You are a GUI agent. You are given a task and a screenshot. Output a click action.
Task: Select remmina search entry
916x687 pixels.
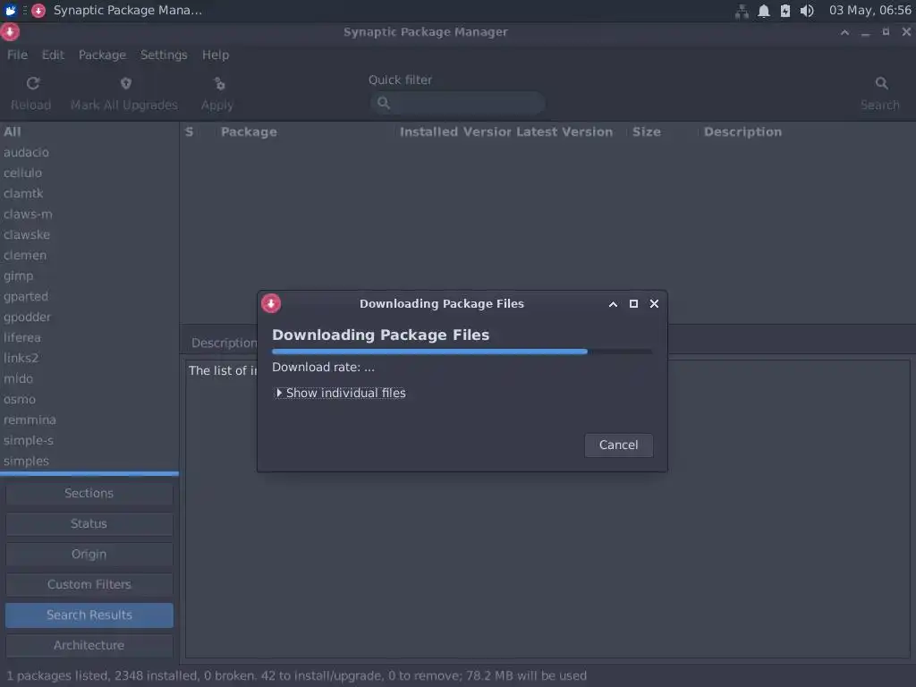(30, 420)
